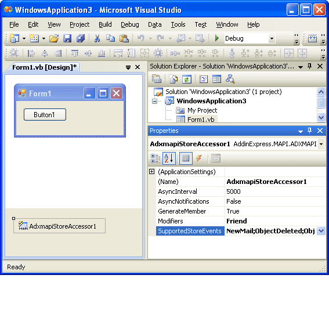
Task: Select My Project in Solution Explorer
Action: coord(203,110)
